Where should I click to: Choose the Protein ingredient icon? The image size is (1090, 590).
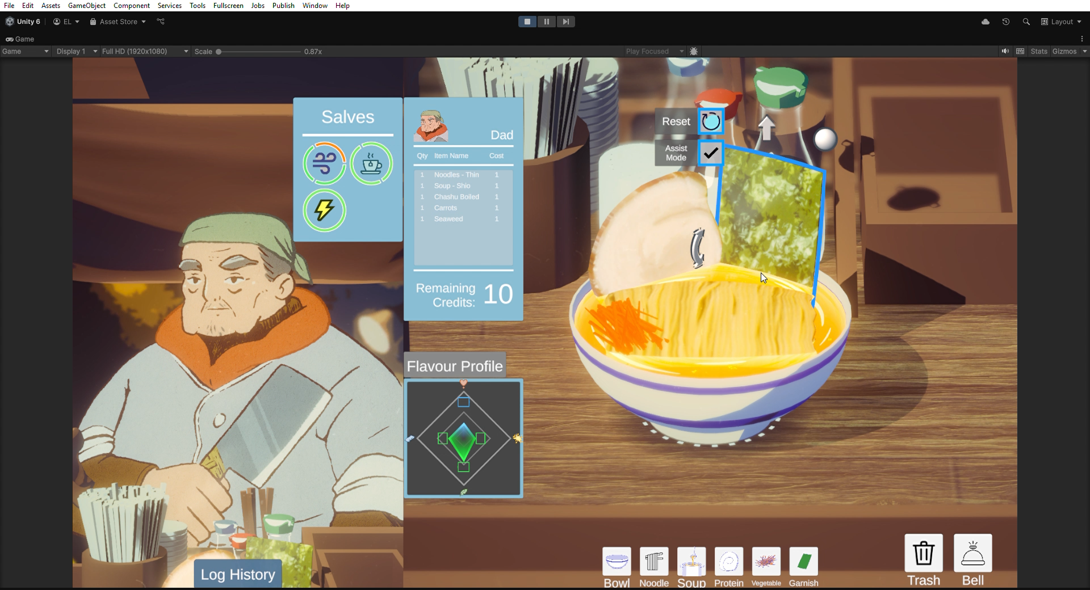pyautogui.click(x=729, y=562)
